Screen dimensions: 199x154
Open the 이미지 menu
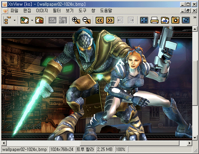pyautogui.click(x=42, y=10)
